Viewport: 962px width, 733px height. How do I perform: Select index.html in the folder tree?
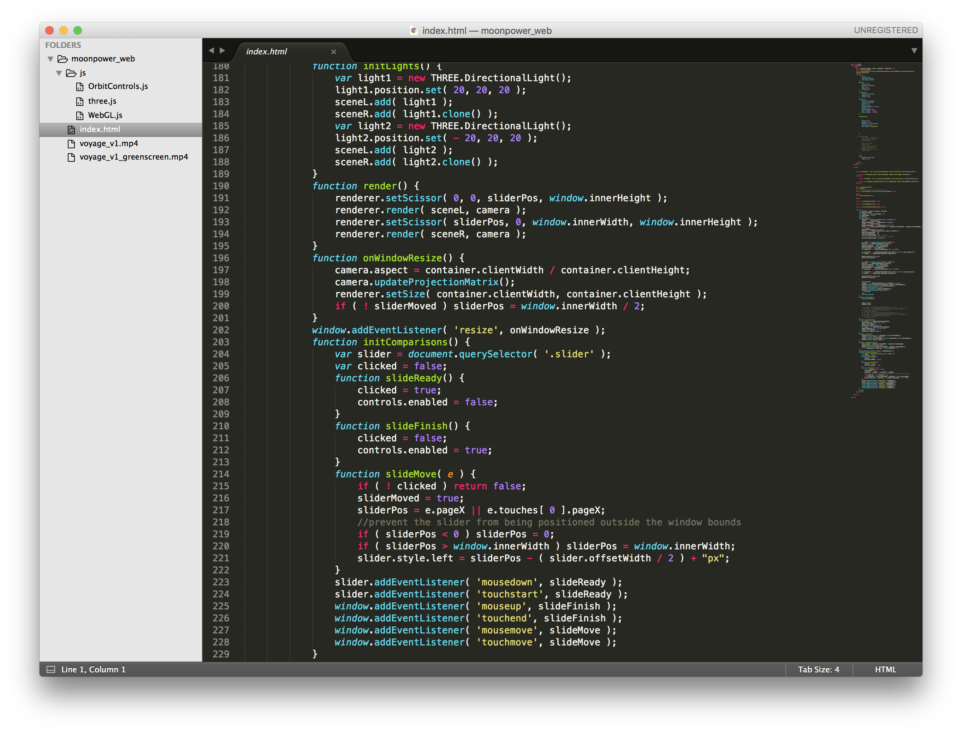tap(100, 130)
